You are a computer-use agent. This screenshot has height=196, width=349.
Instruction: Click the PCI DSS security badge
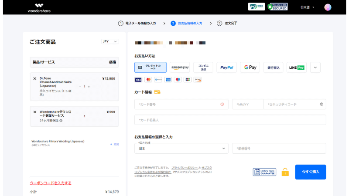click(x=257, y=7)
